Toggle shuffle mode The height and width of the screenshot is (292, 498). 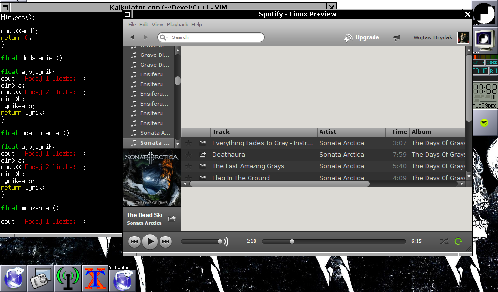click(x=444, y=241)
